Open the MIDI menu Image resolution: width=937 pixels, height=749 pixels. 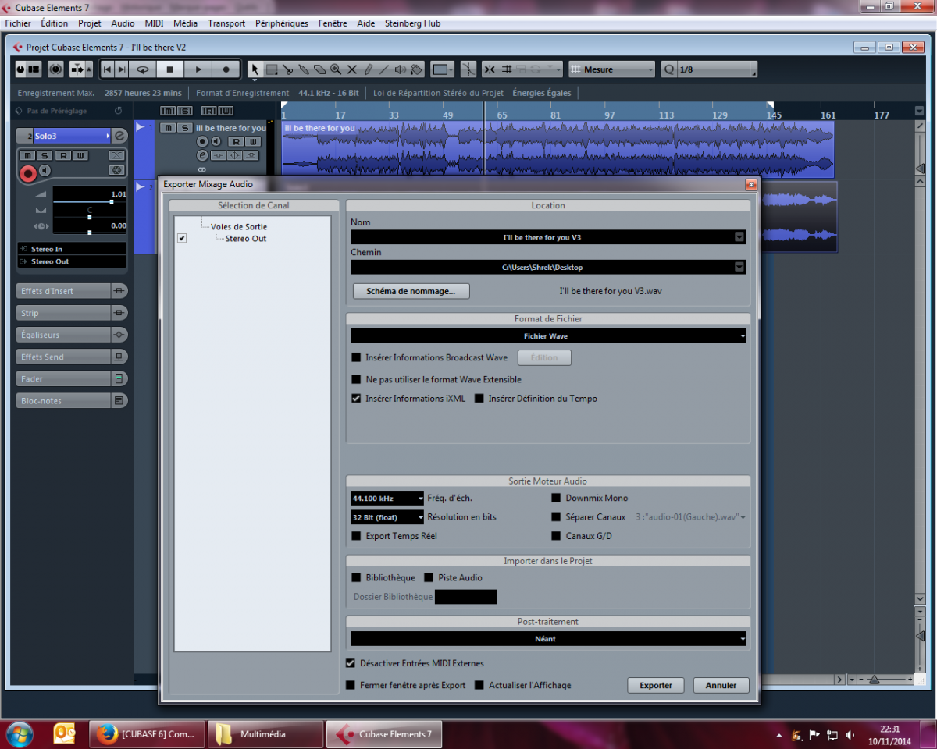click(154, 23)
